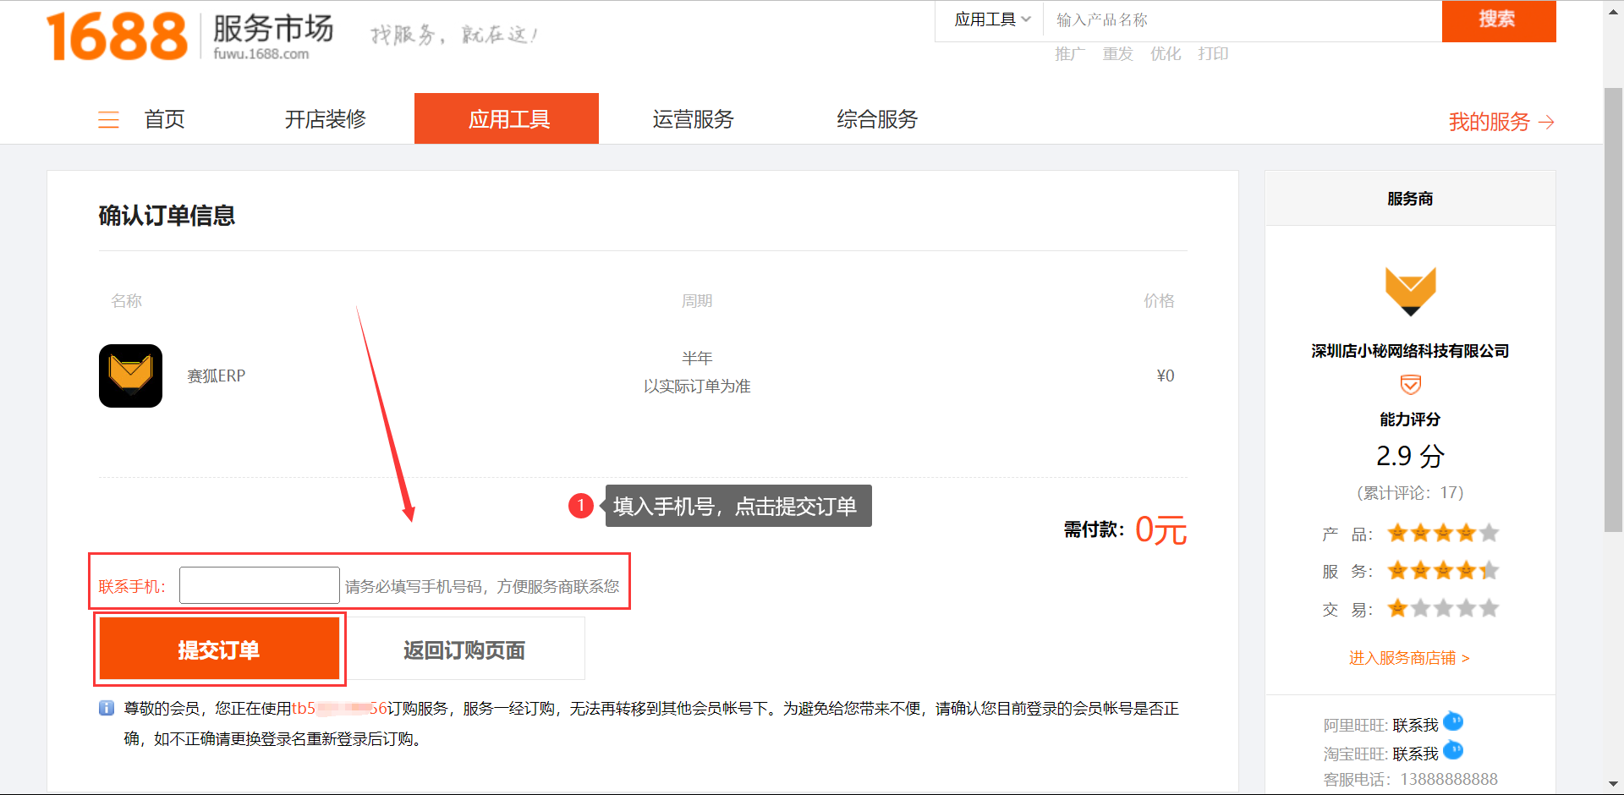The height and width of the screenshot is (795, 1624).
Task: Focus the 输入产品名称 search field
Action: point(1243,20)
